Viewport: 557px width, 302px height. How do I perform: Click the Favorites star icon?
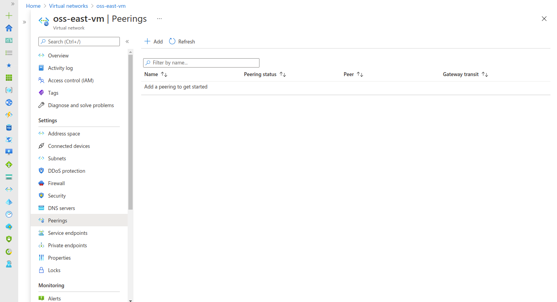9,65
